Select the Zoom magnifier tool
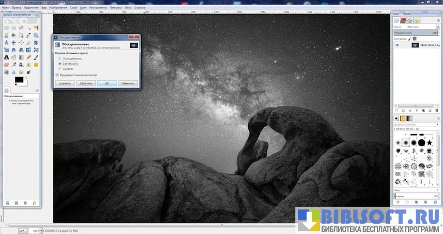 36,35
